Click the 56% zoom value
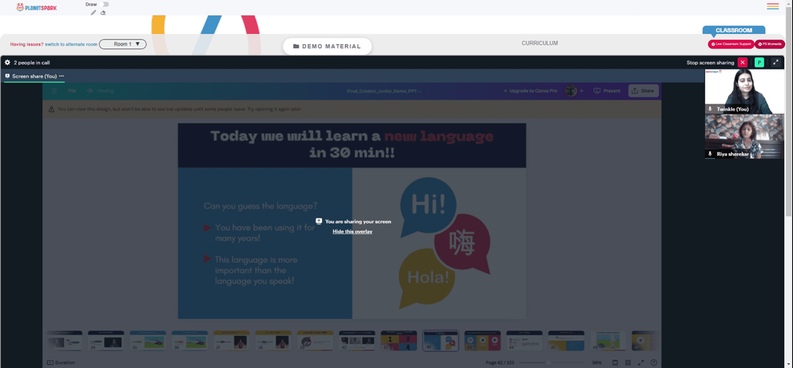793x368 pixels. pyautogui.click(x=597, y=362)
